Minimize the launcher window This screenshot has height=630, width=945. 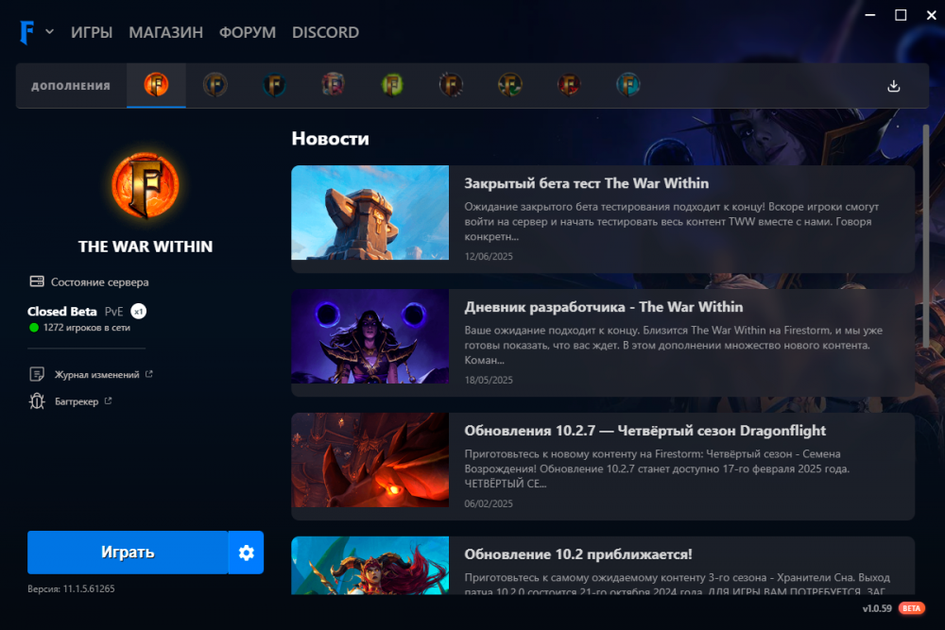[x=869, y=15]
